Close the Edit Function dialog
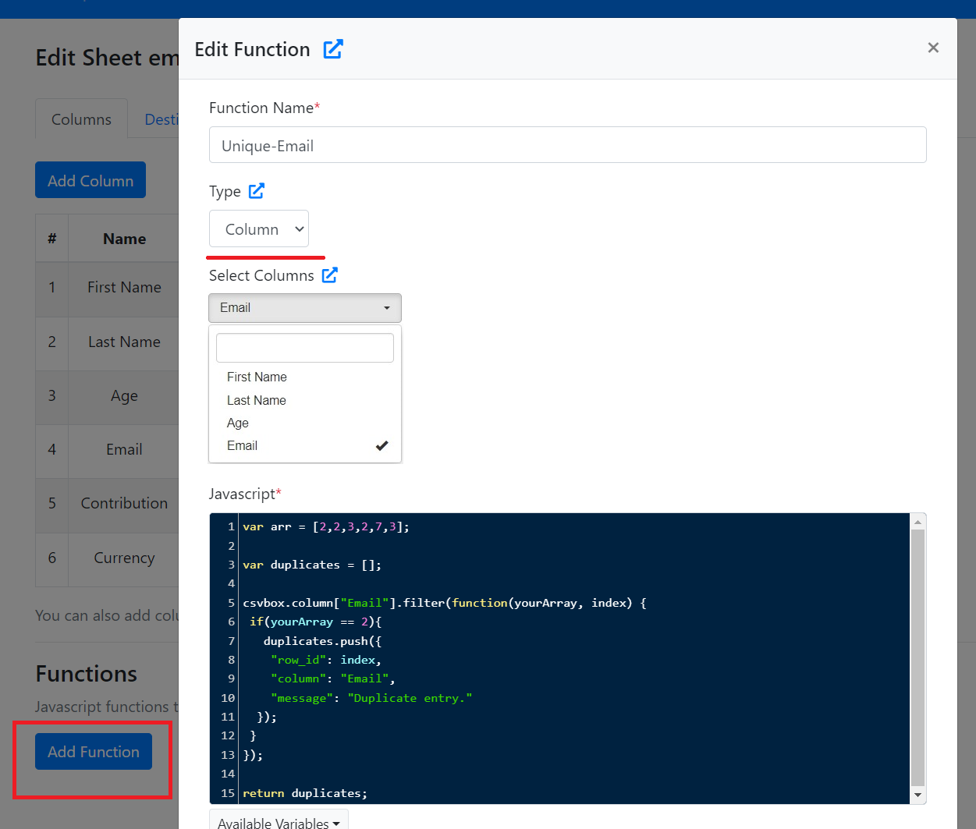The width and height of the screenshot is (976, 829). point(933,48)
